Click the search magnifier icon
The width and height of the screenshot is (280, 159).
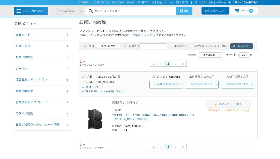tap(90, 11)
